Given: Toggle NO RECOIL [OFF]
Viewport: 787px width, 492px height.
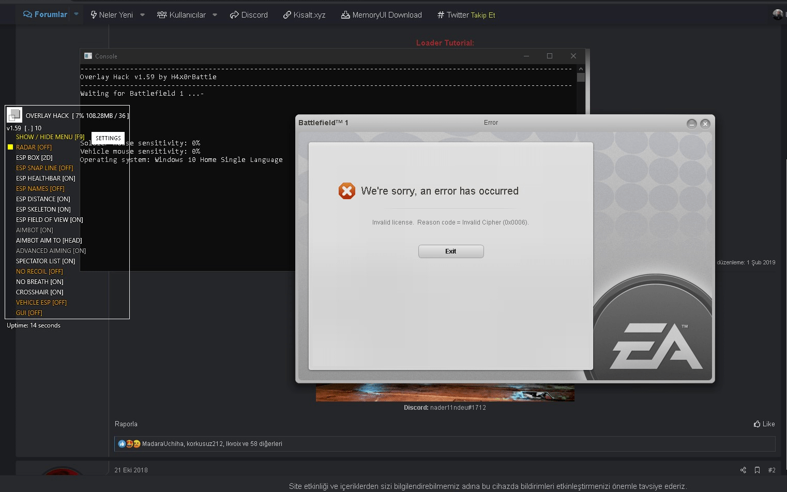Looking at the screenshot, I should [x=39, y=272].
